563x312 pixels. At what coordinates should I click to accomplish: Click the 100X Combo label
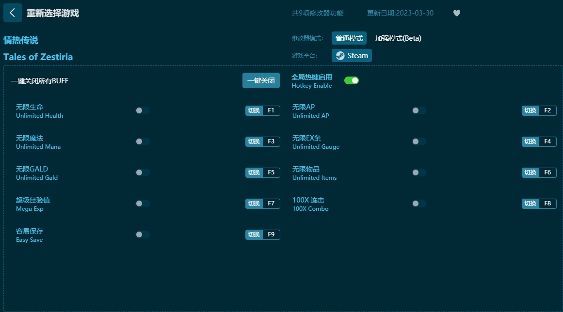click(310, 209)
